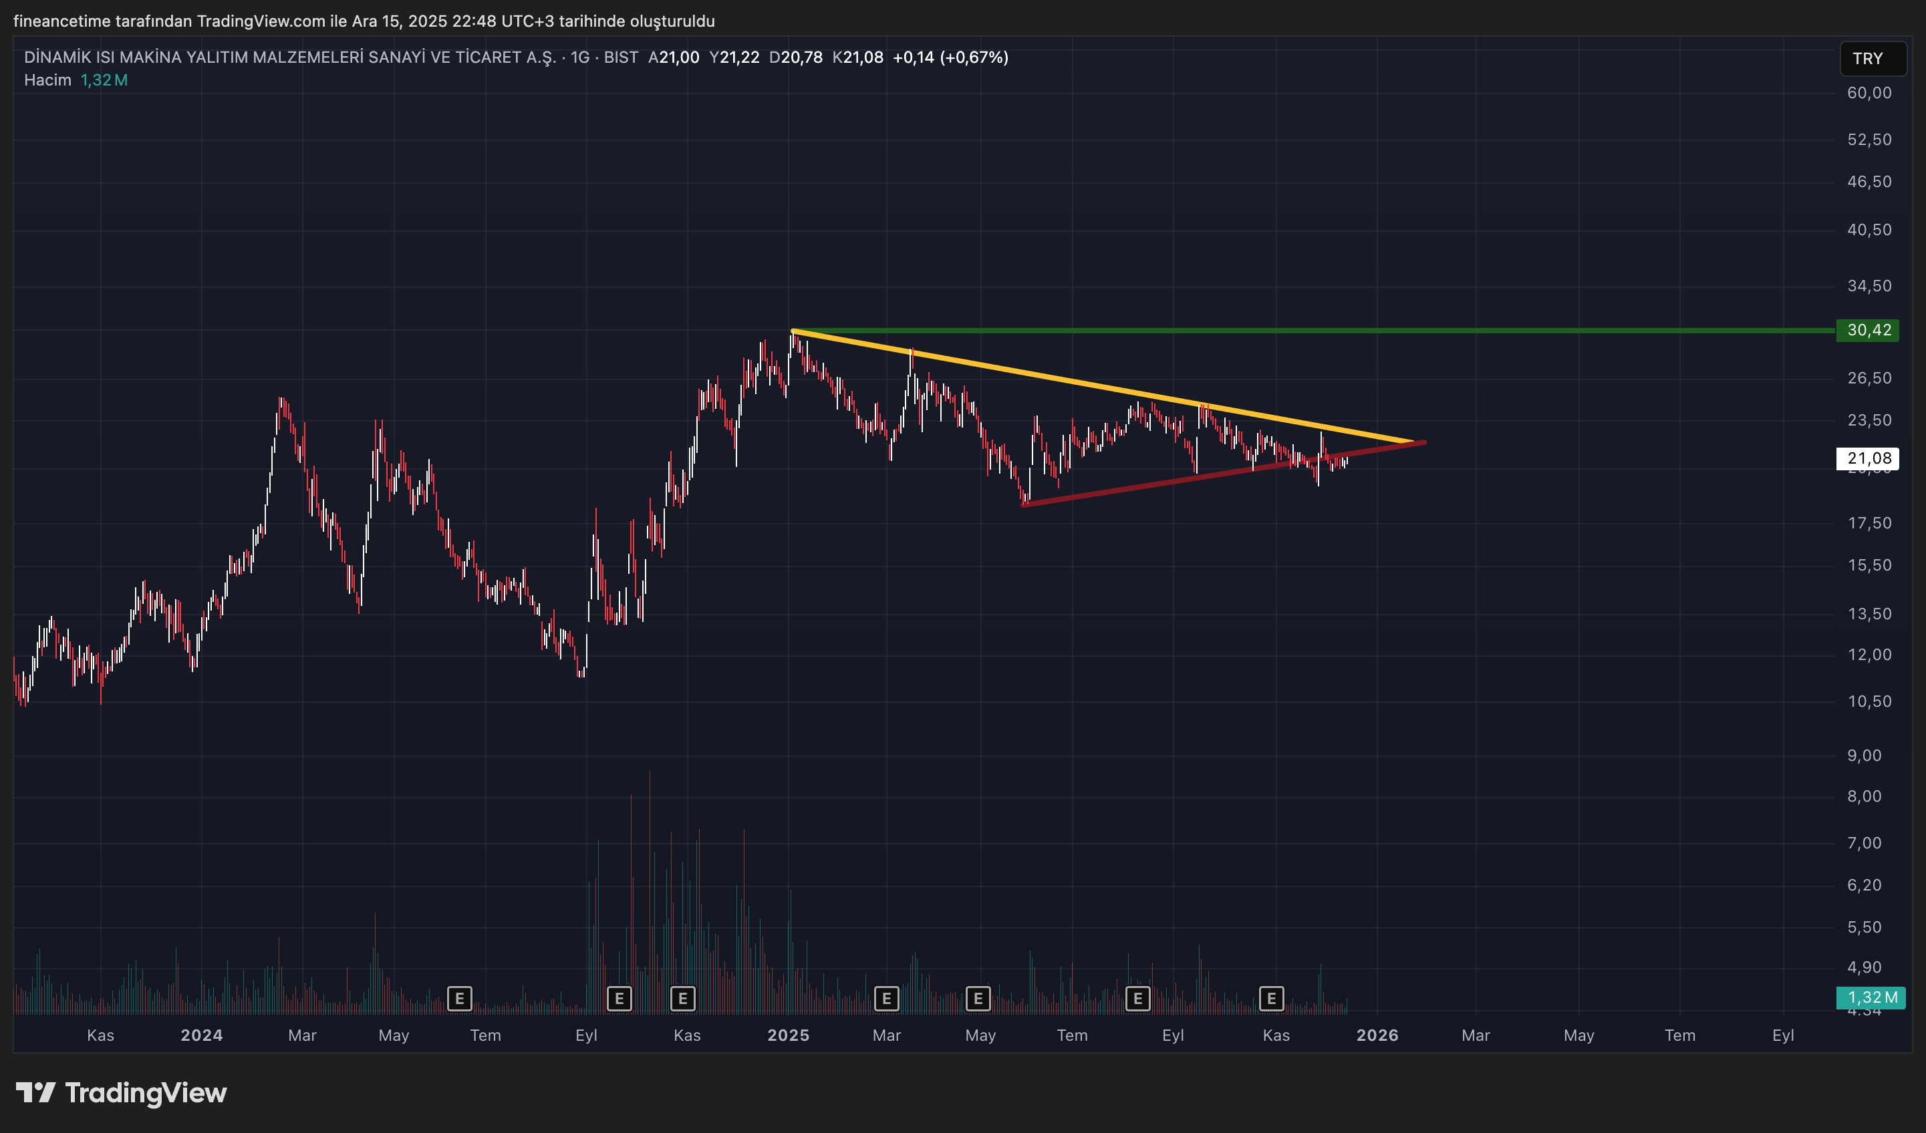Image resolution: width=1926 pixels, height=1133 pixels.
Task: Click the earnings E marker below Kas 2024
Action: point(682,998)
